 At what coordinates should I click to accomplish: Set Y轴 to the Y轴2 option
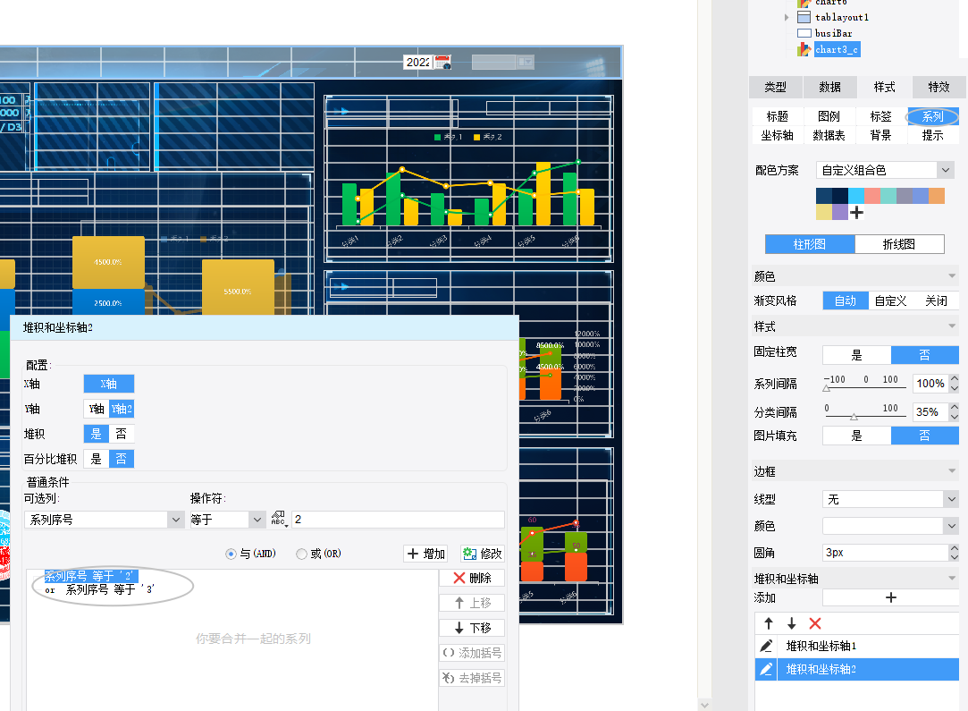(x=122, y=409)
